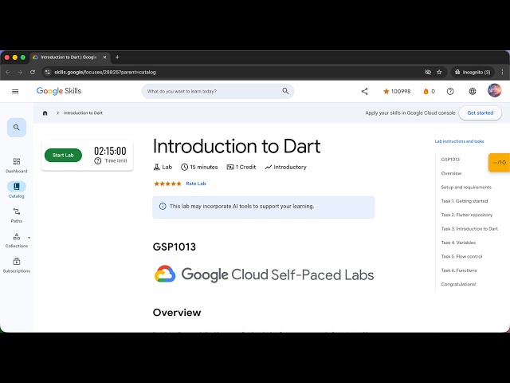Click the Lab instructions and tasks heading
Image resolution: width=510 pixels, height=383 pixels.
coord(459,141)
